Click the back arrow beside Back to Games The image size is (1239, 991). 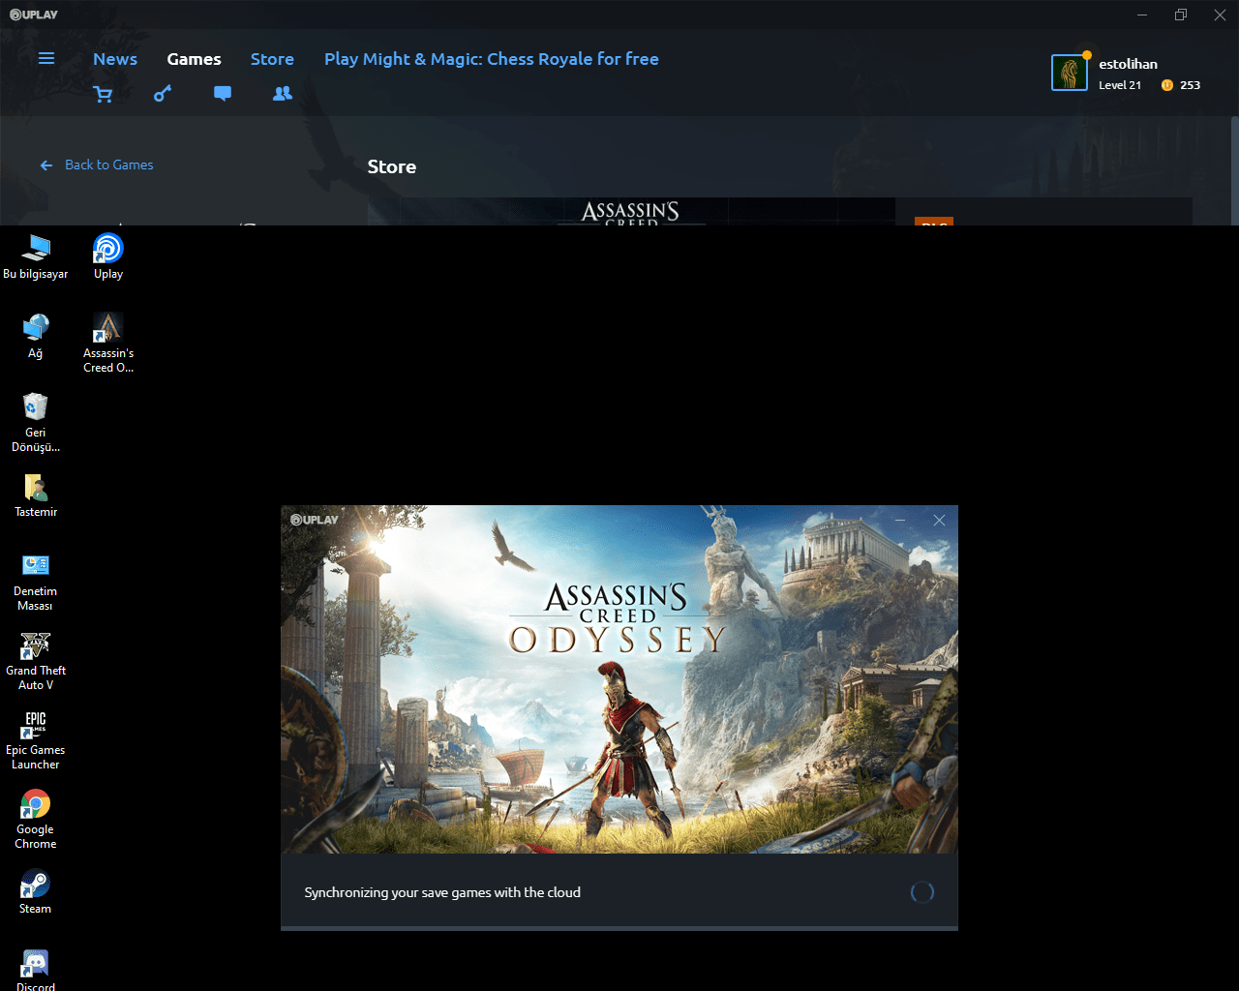point(45,165)
